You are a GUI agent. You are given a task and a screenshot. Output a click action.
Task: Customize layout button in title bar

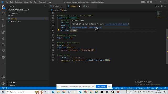click(x=151, y=2)
